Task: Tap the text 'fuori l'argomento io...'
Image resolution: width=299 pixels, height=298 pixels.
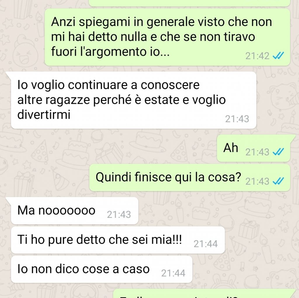Action: (x=110, y=52)
